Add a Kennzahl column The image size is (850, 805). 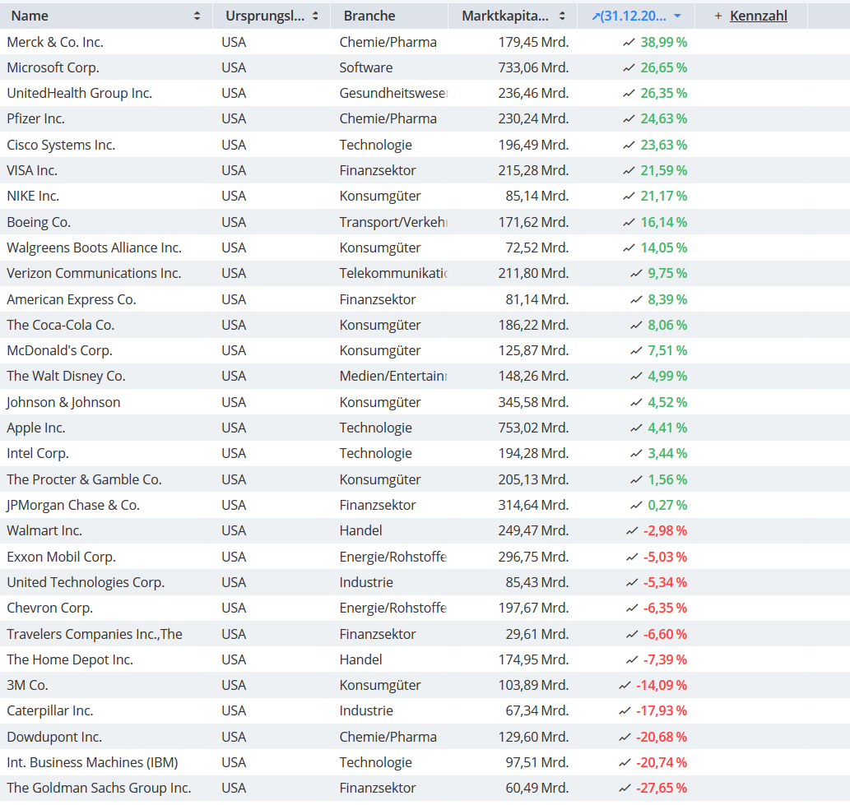pyautogui.click(x=759, y=16)
